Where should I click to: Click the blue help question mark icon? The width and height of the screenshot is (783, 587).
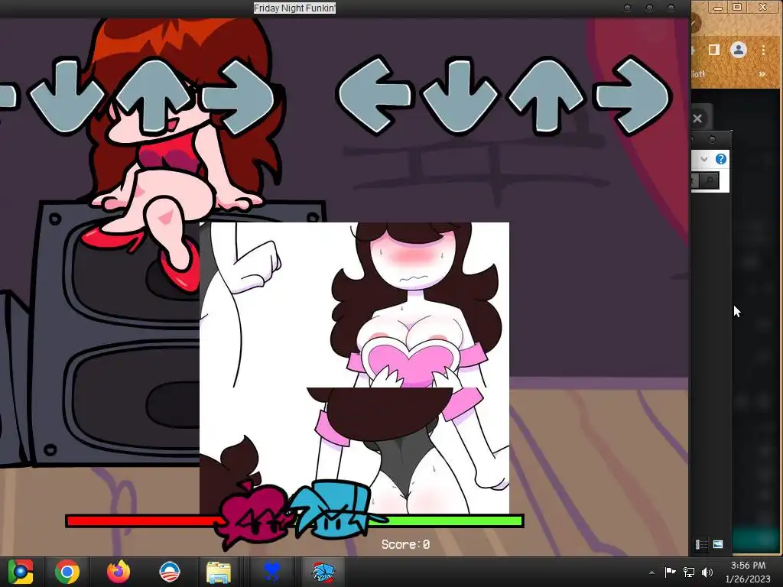point(721,159)
